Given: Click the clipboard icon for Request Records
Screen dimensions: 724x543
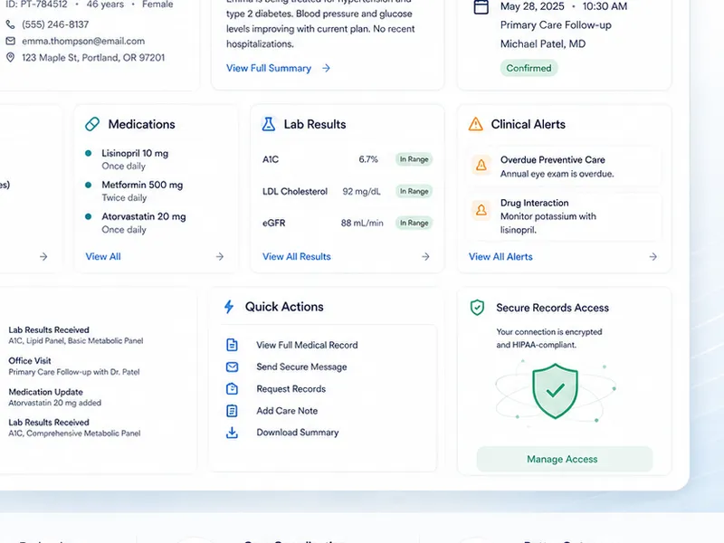Looking at the screenshot, I should (232, 389).
